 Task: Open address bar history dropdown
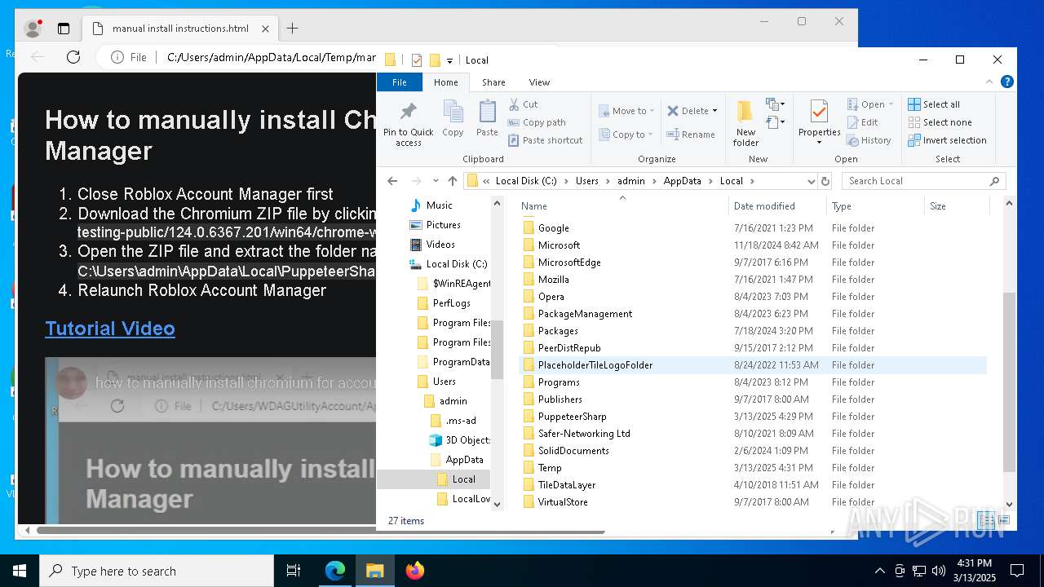click(811, 181)
